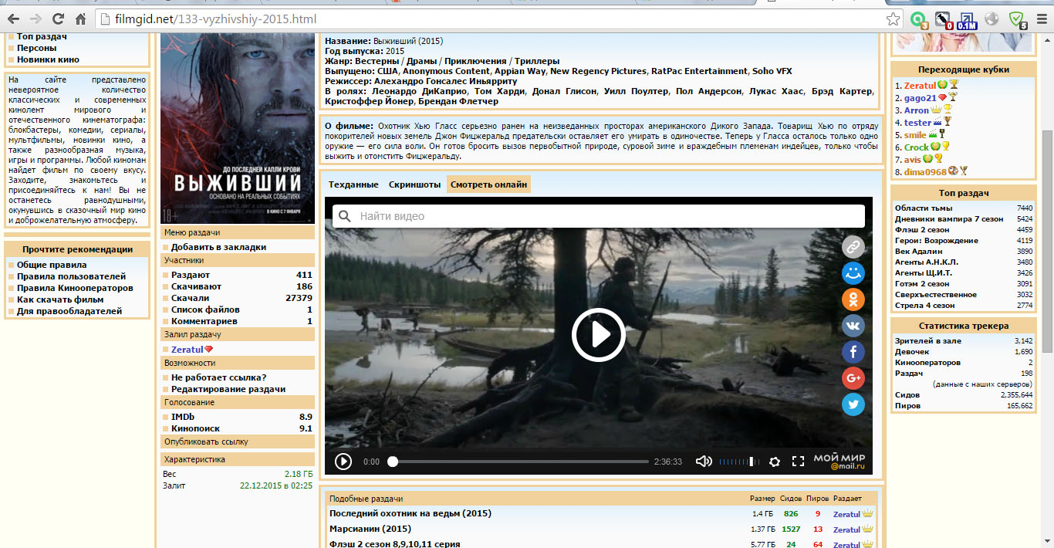Screen dimensions: 1054x548
Task: Open user gago21 in cups list
Action: pyautogui.click(x=920, y=98)
